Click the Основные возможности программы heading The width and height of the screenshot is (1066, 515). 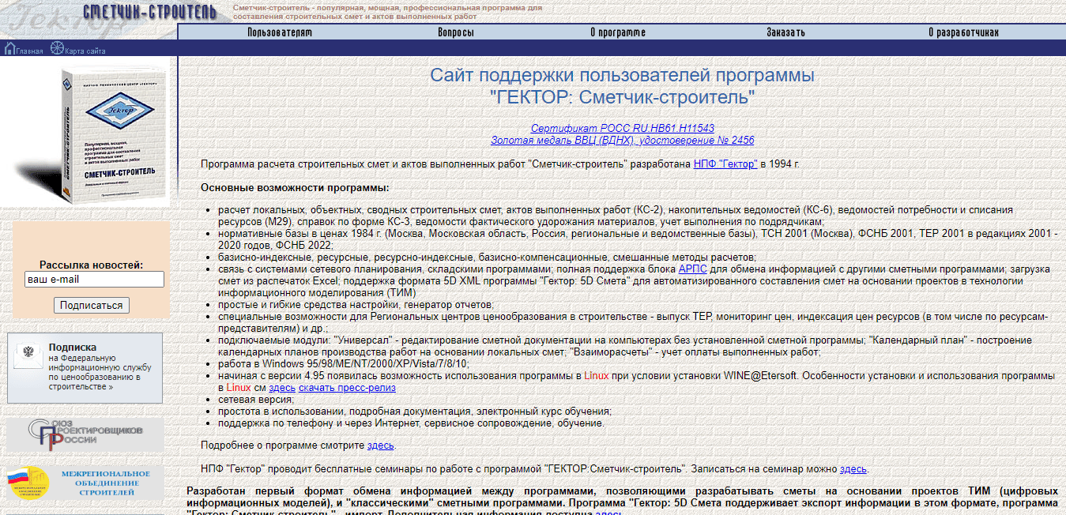tap(295, 188)
